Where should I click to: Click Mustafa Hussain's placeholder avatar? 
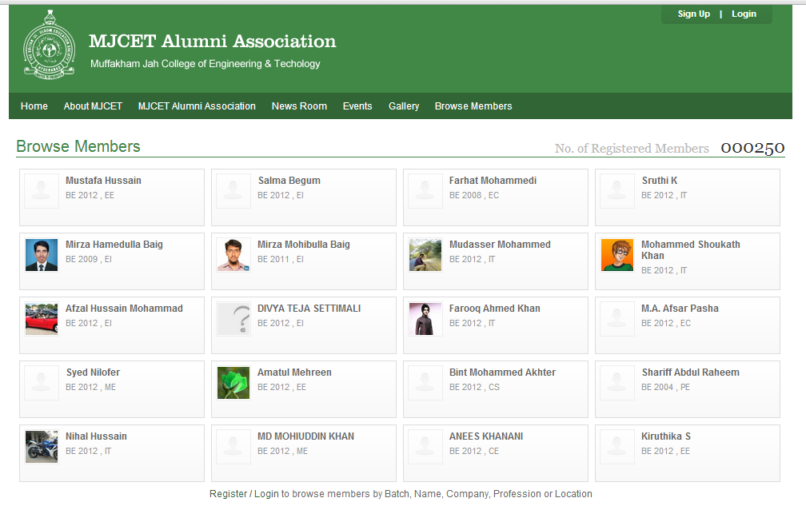click(42, 191)
